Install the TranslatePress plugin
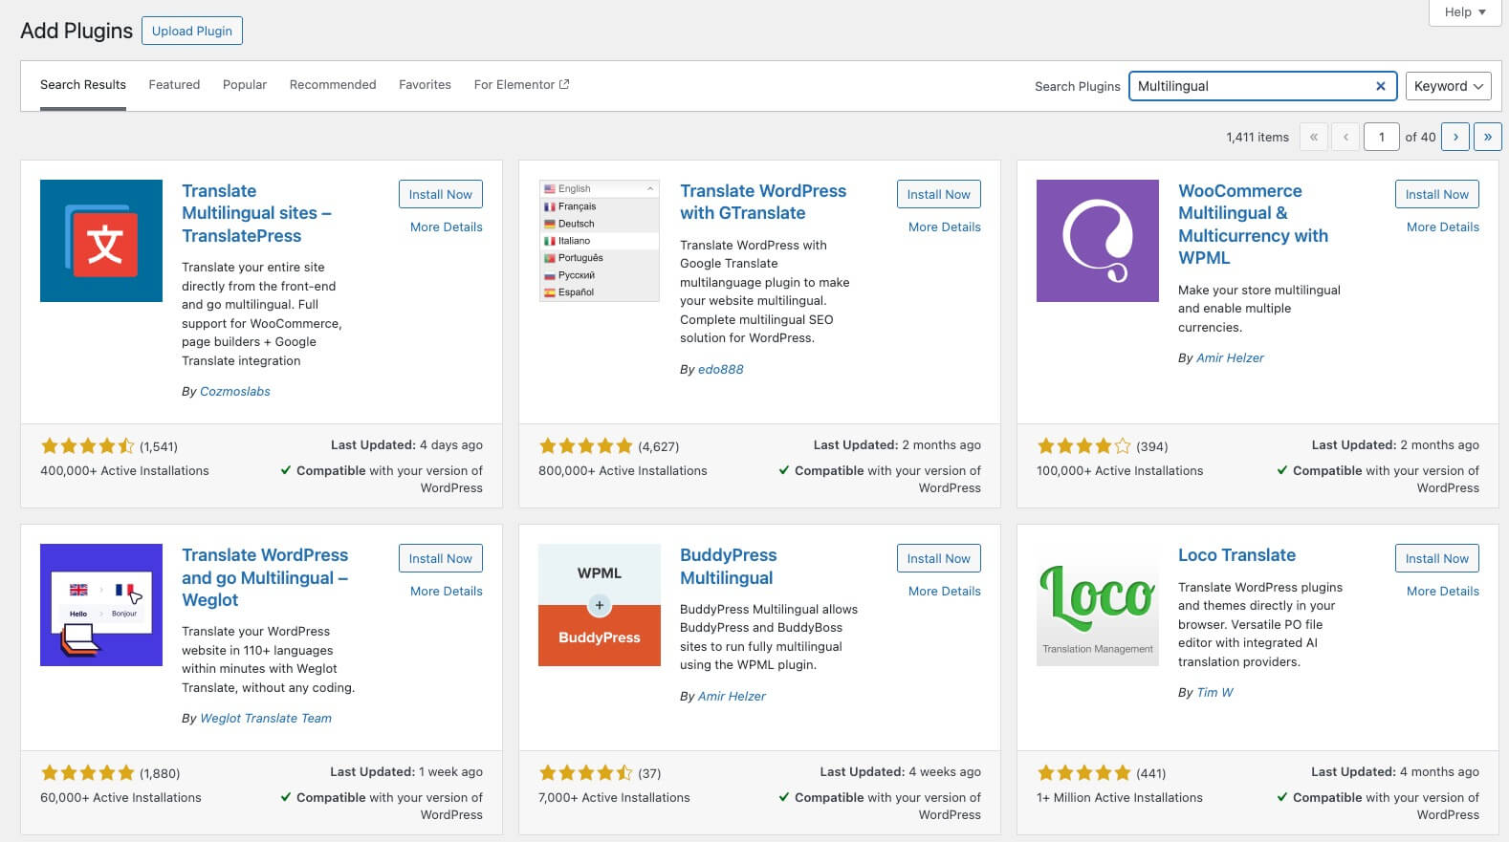 pyautogui.click(x=441, y=194)
